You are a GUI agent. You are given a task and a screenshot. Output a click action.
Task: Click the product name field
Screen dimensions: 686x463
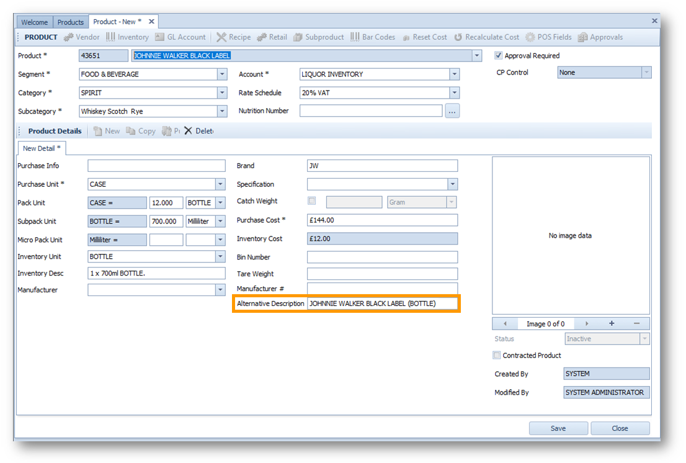302,56
